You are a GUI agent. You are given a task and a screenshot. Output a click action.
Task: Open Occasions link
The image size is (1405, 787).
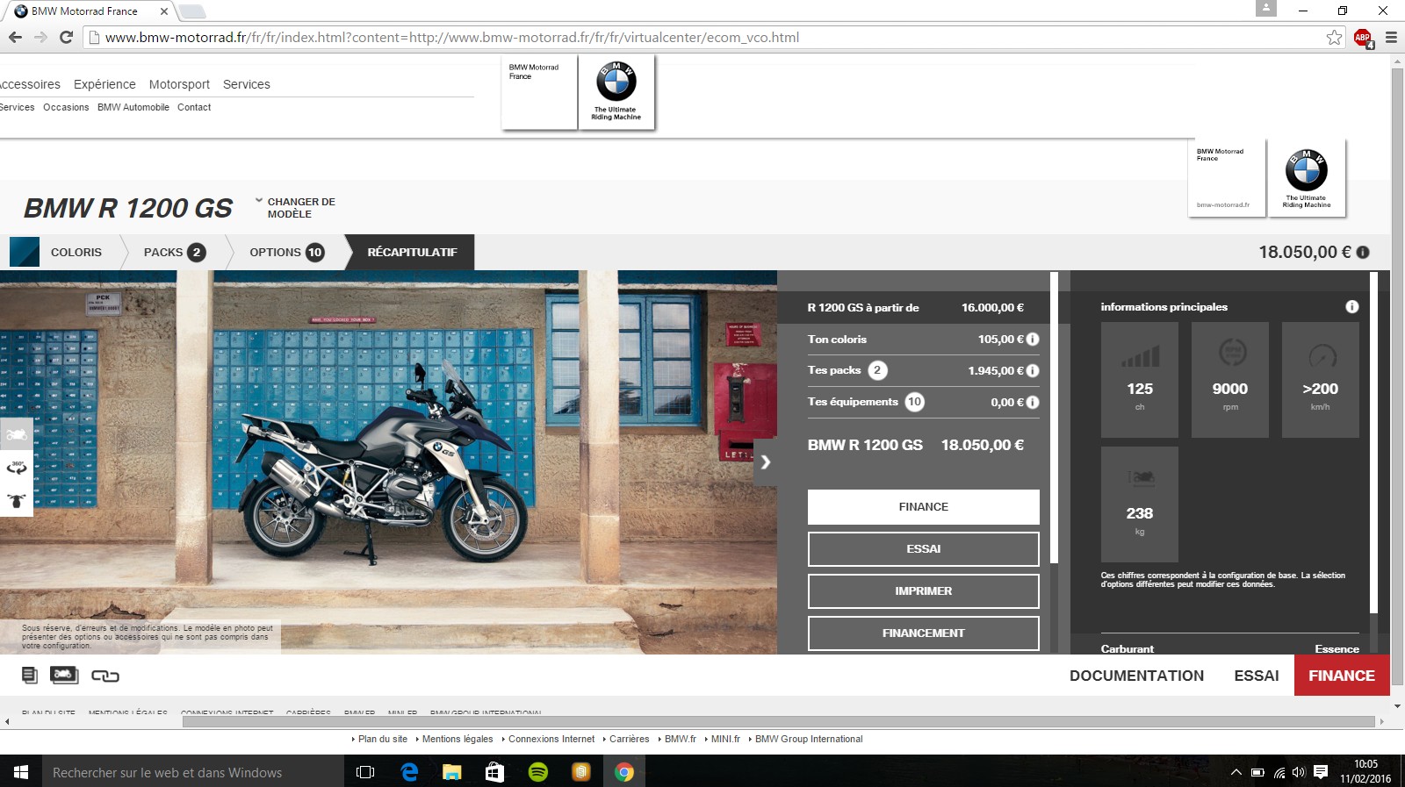click(66, 107)
